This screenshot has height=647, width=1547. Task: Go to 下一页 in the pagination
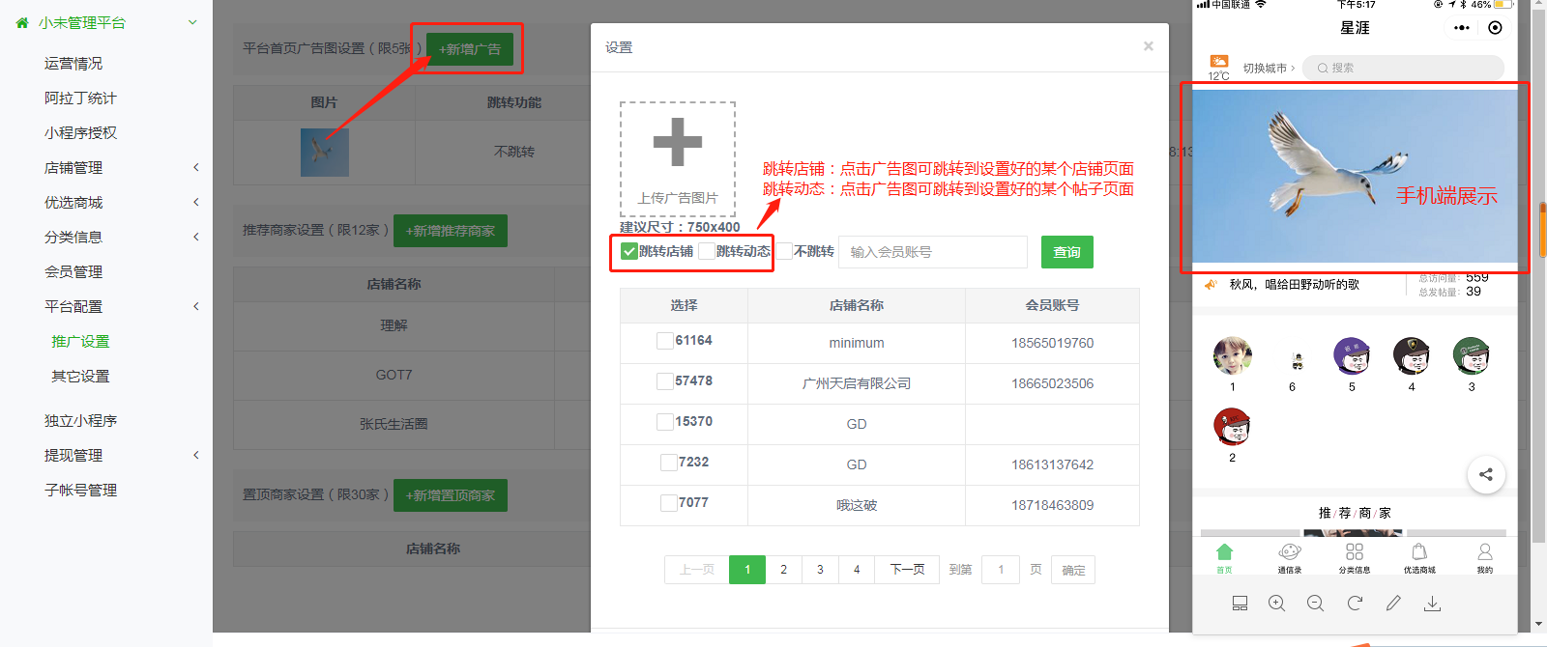click(907, 570)
